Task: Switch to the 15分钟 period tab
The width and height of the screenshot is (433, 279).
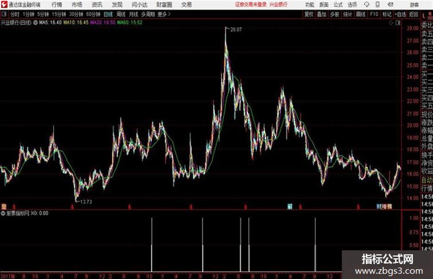Action: click(x=59, y=14)
